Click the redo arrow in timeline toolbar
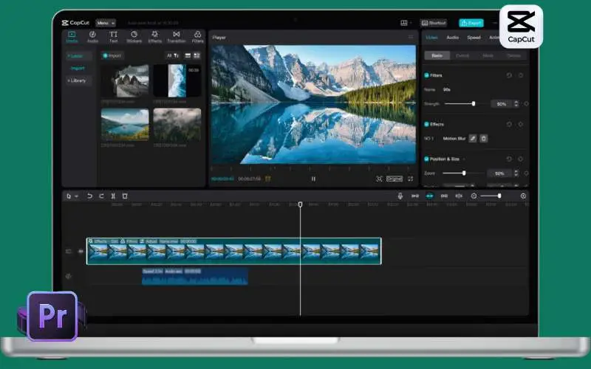Image resolution: width=591 pixels, height=369 pixels. (101, 196)
